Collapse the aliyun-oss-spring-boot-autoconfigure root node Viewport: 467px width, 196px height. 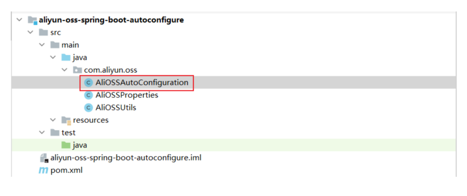[x=19, y=20]
